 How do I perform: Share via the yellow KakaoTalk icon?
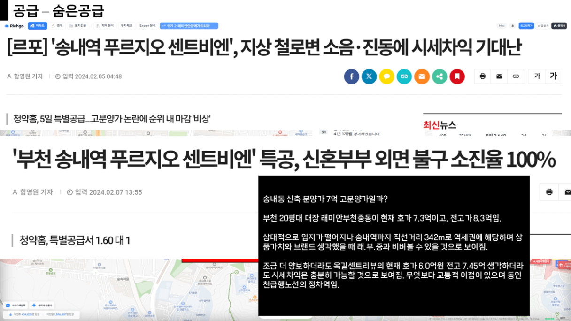click(386, 76)
